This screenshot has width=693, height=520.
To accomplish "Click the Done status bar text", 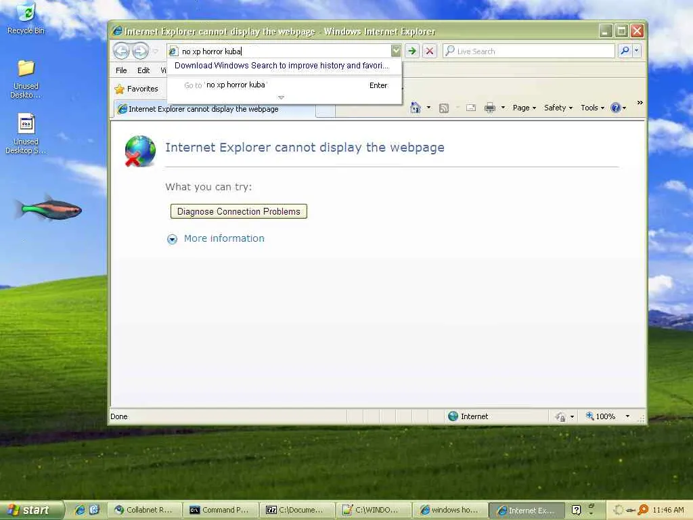I will click(119, 416).
